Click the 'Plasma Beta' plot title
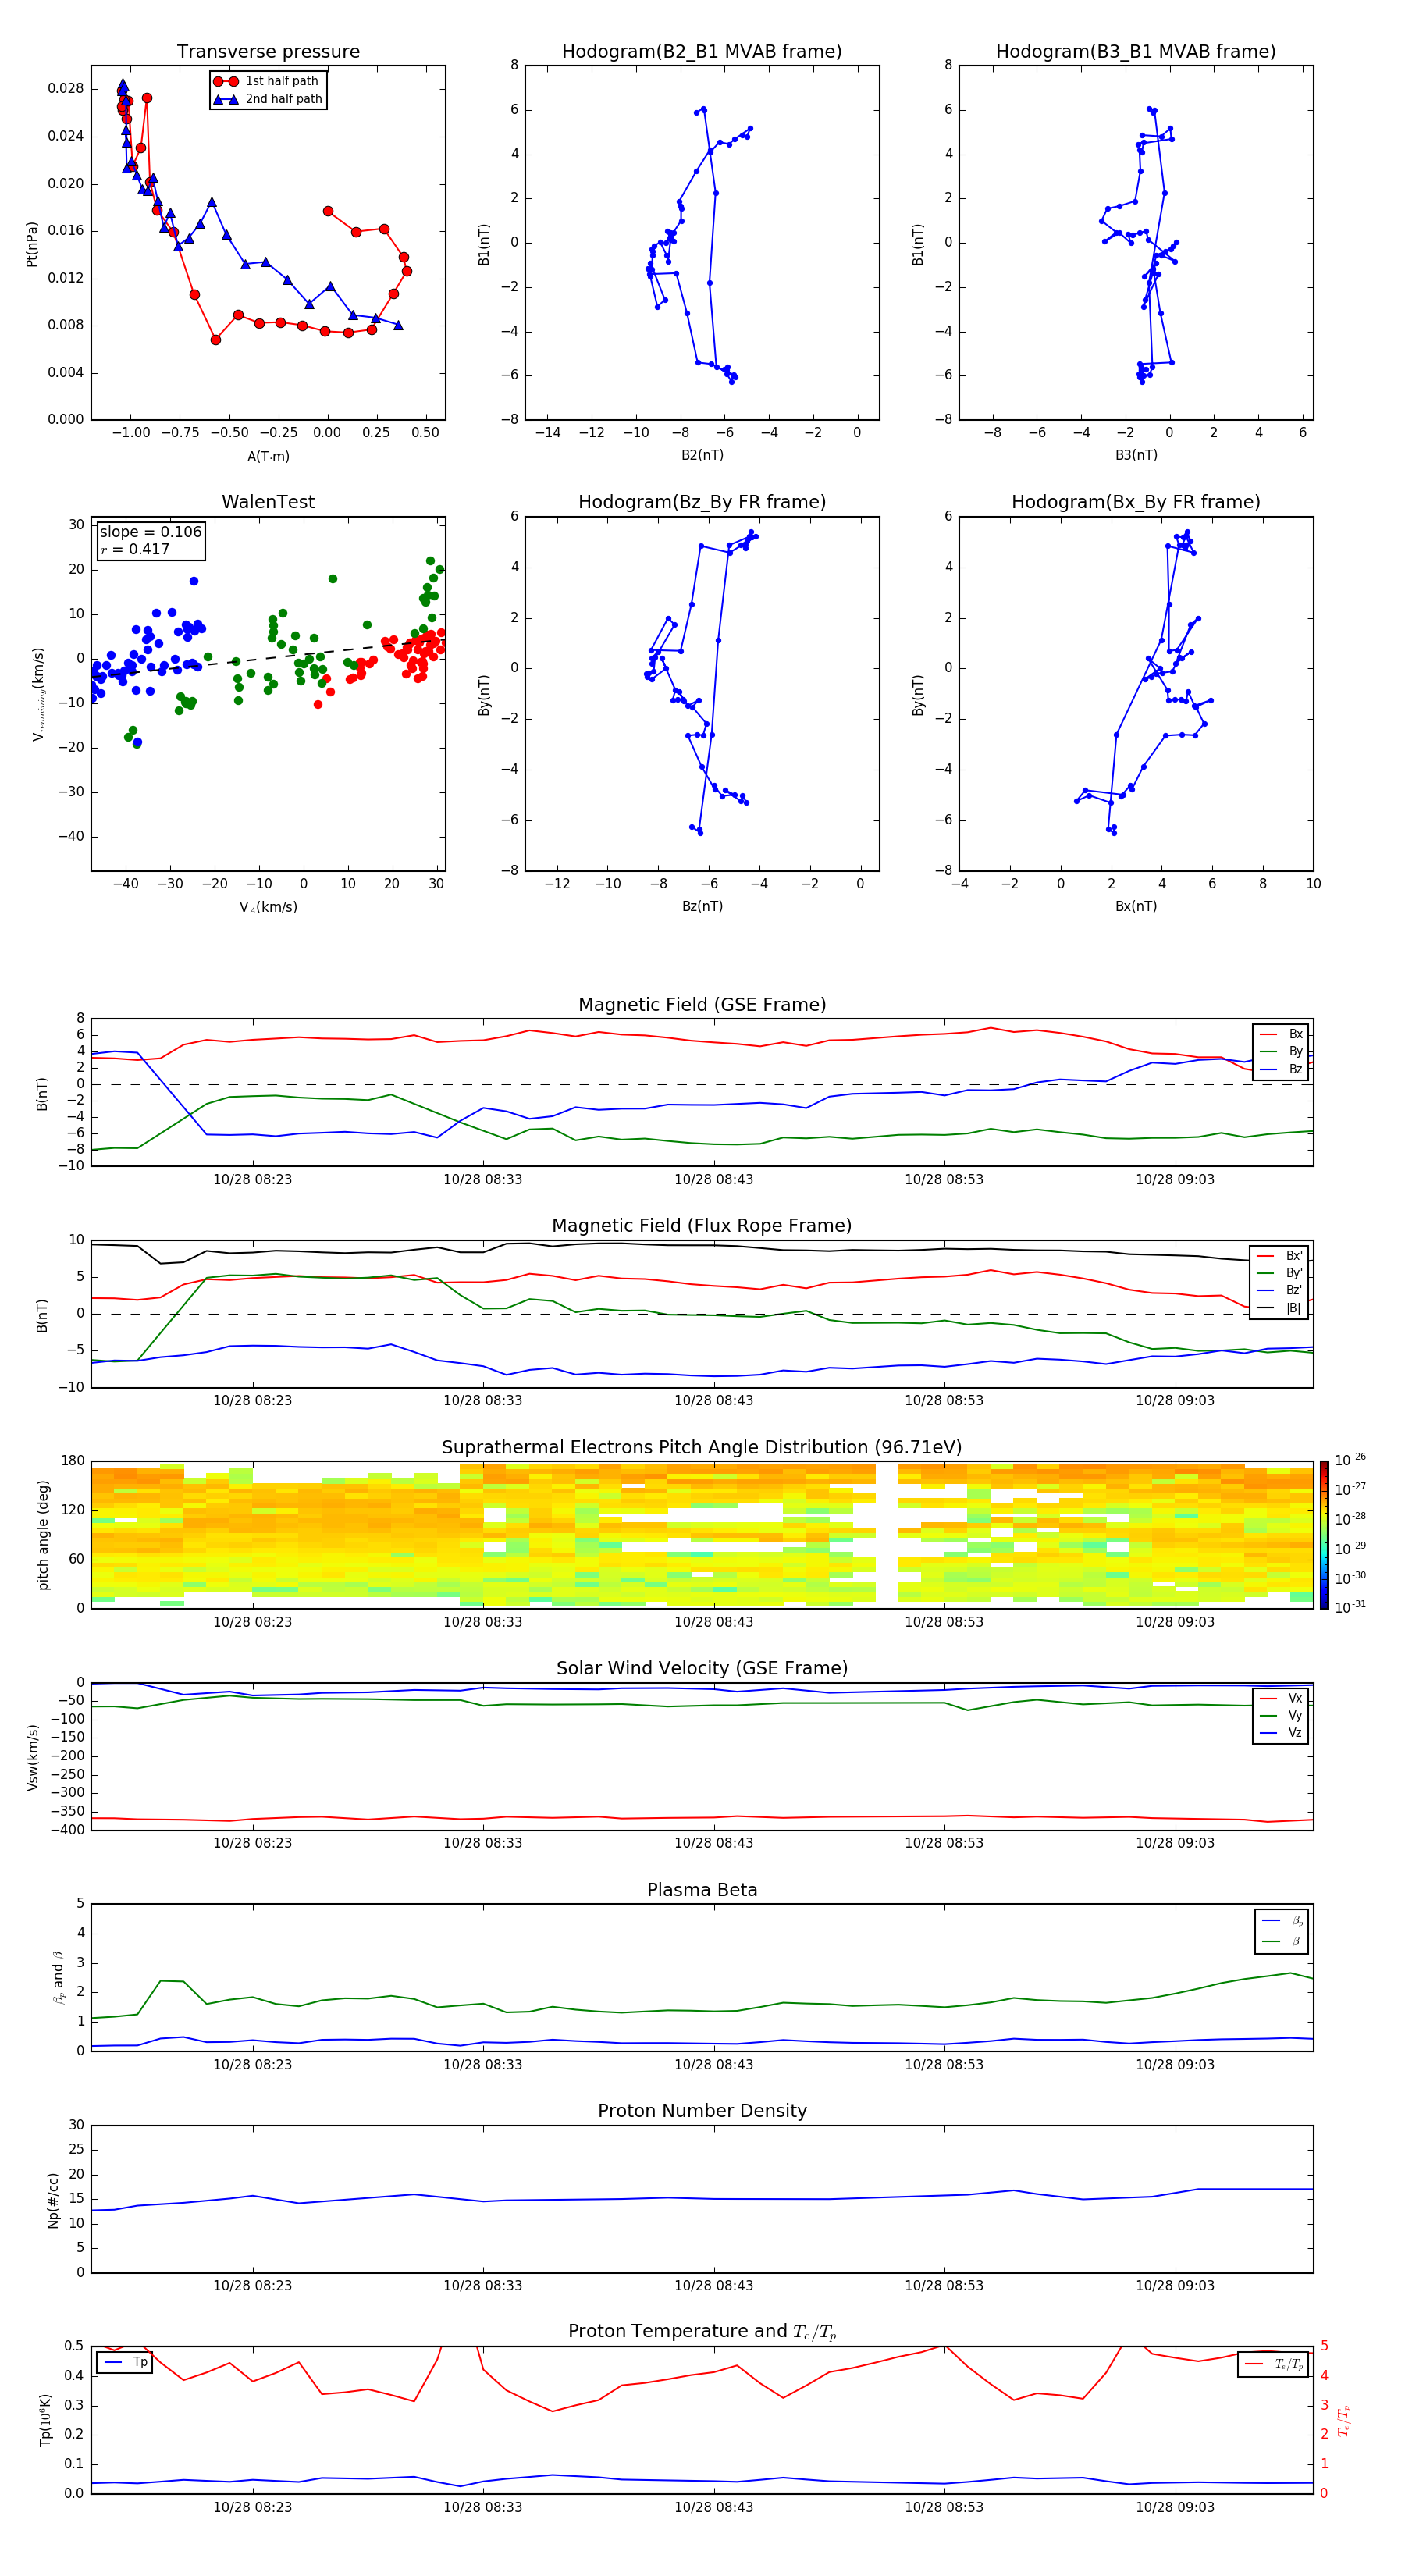1405x2576 pixels. [702, 1890]
